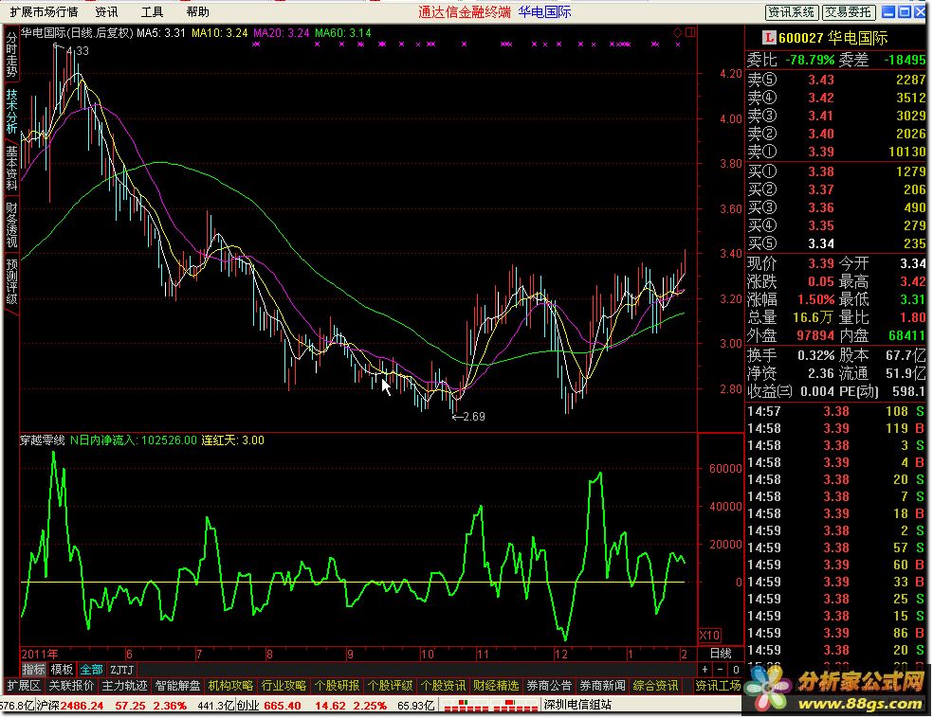Click the 券商公告 bottom tab

(x=549, y=686)
